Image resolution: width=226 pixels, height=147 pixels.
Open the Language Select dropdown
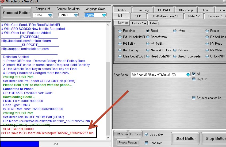pyautogui.click(x=104, y=15)
